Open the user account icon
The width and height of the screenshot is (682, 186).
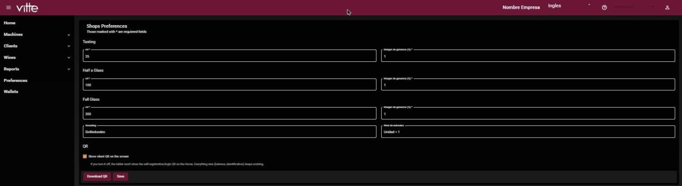coord(667,7)
